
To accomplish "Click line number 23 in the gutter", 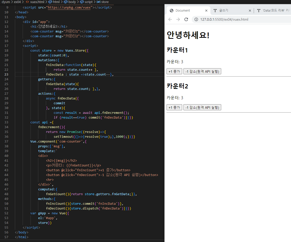I will [x=6, y=74].
